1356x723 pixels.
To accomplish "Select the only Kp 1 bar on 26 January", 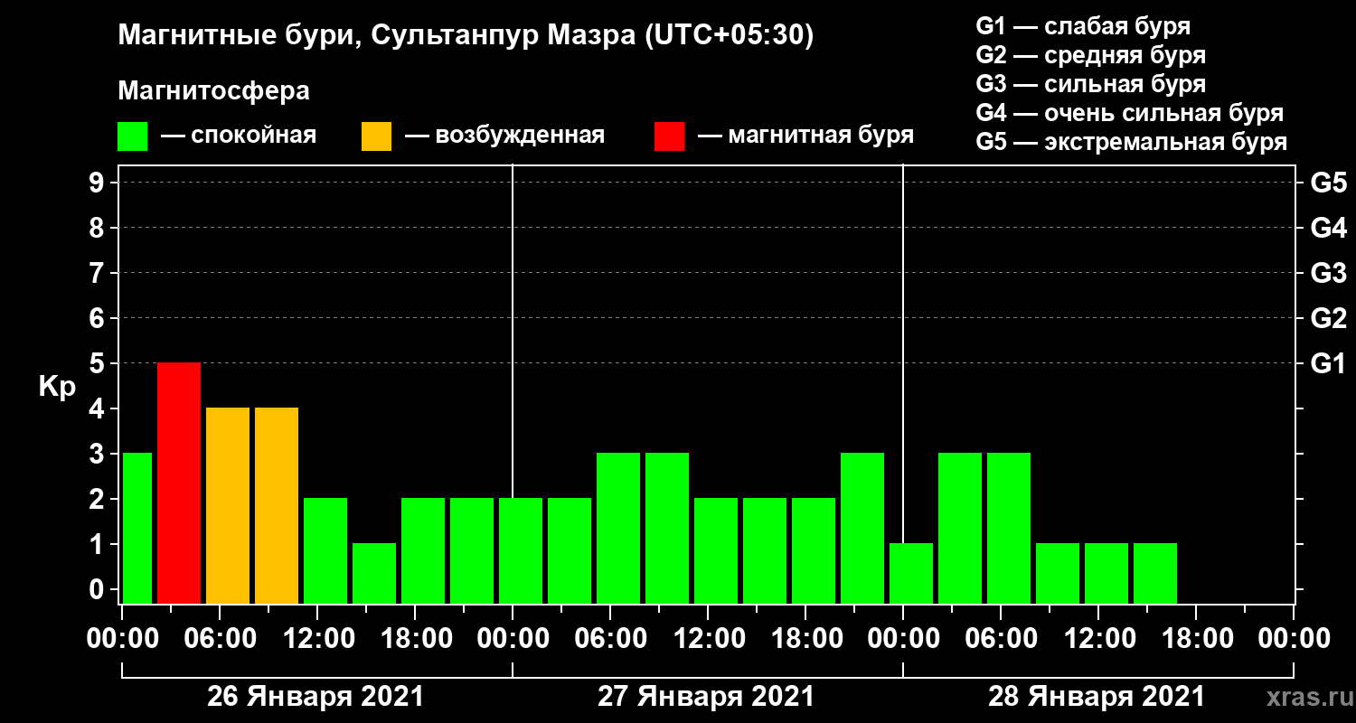I will [x=374, y=573].
